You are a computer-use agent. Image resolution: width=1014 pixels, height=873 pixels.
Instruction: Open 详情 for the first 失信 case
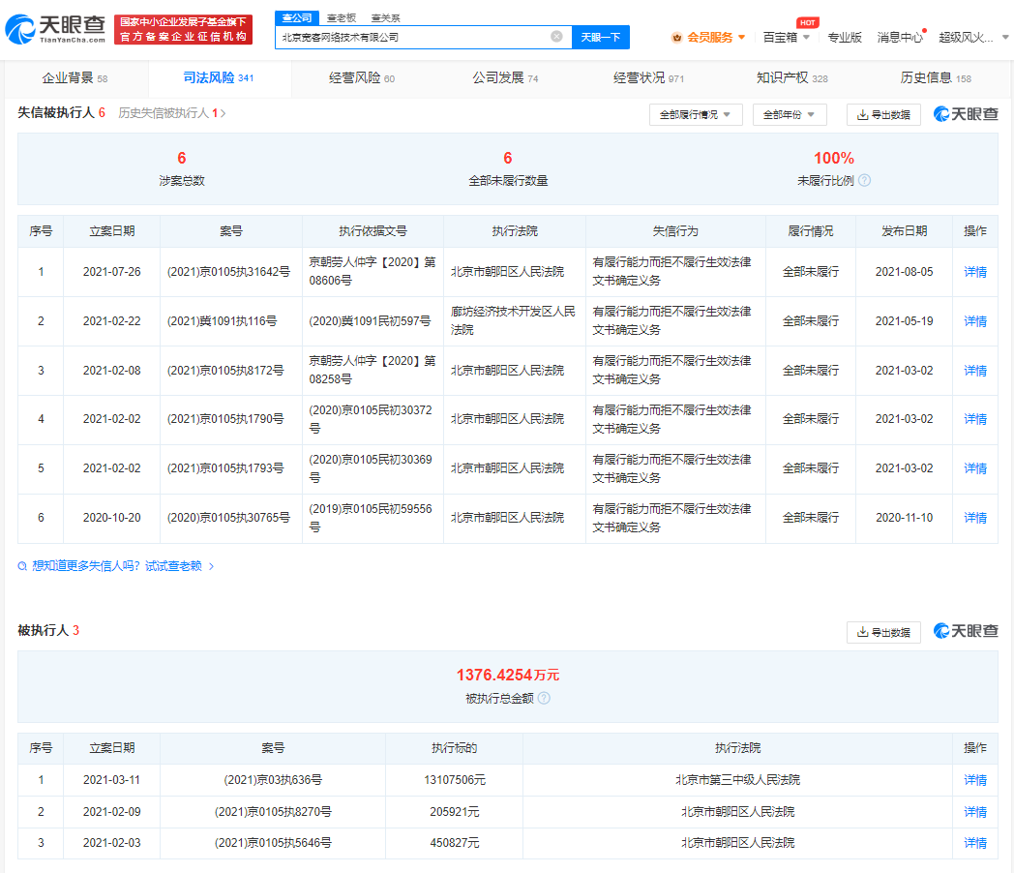974,272
